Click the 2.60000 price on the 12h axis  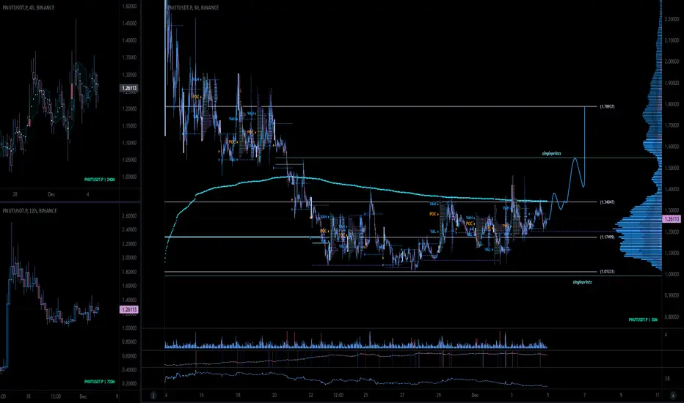(x=129, y=215)
